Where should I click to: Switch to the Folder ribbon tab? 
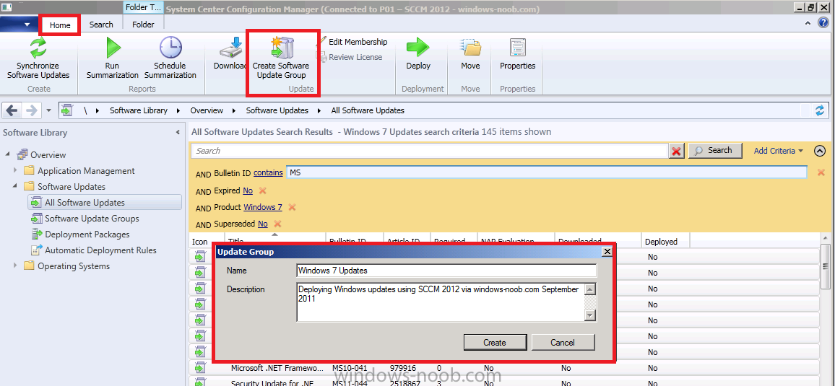pyautogui.click(x=143, y=25)
